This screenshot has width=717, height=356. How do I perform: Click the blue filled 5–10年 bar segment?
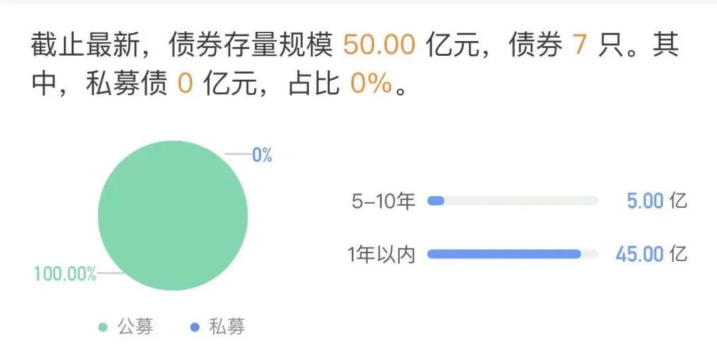(436, 201)
